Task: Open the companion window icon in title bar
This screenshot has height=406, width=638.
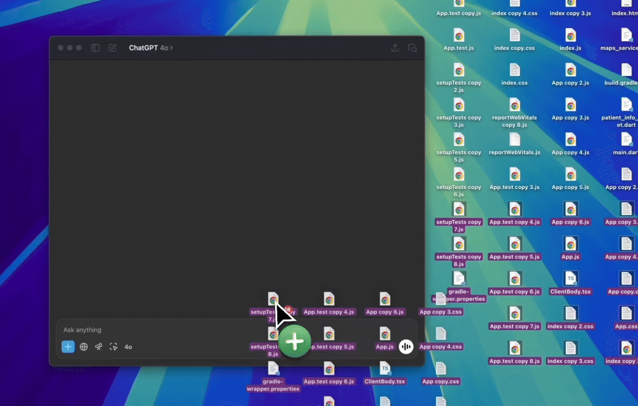Action: click(412, 48)
